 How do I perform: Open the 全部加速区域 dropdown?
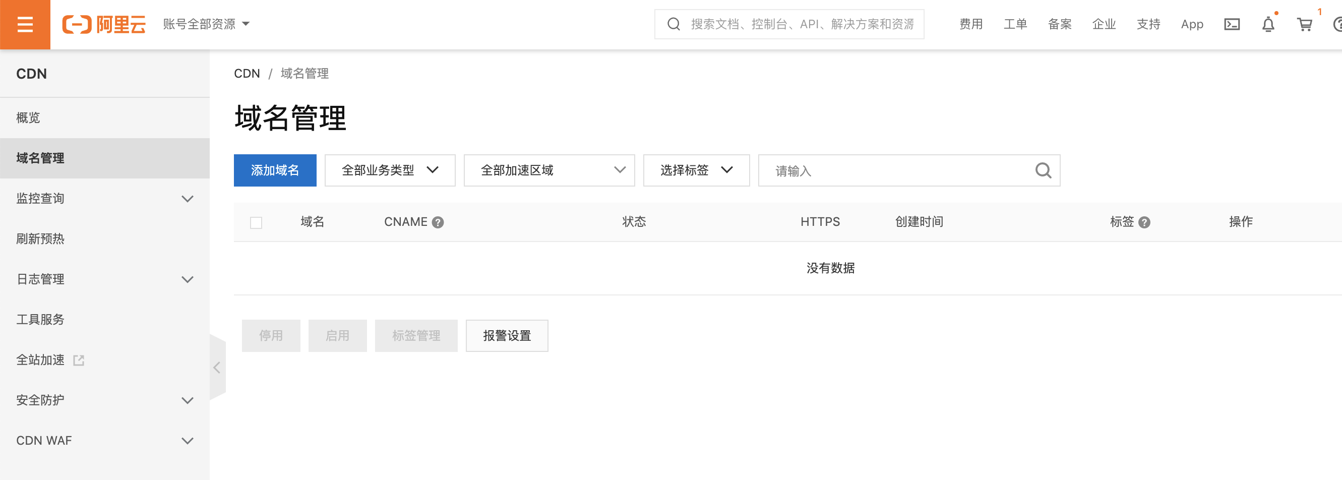(x=549, y=170)
